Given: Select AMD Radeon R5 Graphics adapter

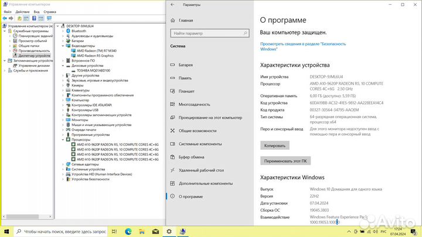Looking at the screenshot, I should pyautogui.click(x=95, y=56).
